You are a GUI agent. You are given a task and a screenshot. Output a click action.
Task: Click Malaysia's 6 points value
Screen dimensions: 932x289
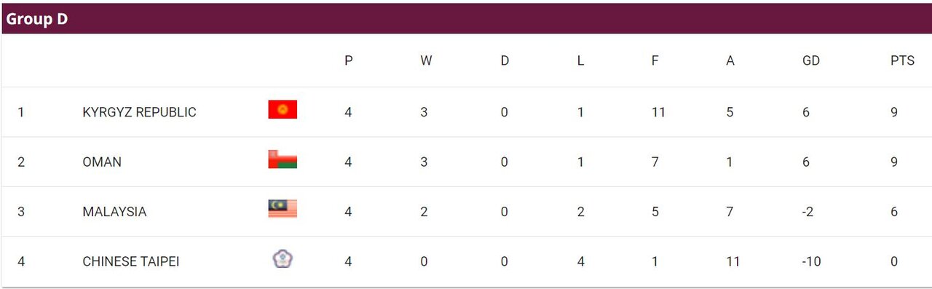pyautogui.click(x=894, y=211)
